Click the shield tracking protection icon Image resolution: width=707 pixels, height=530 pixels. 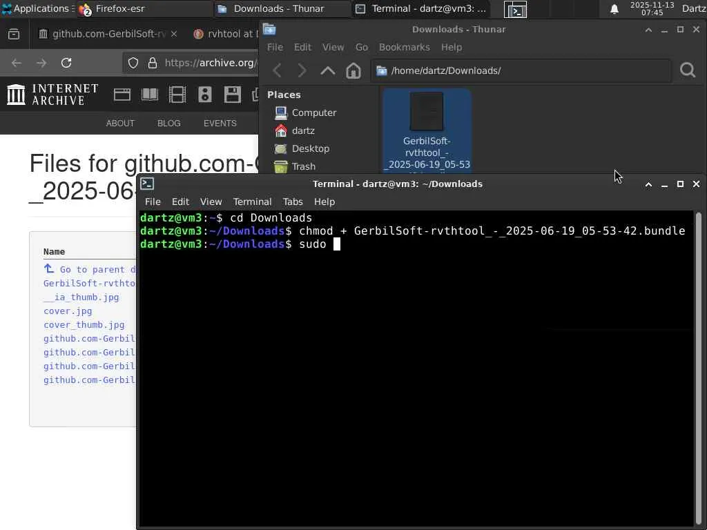[x=133, y=63]
